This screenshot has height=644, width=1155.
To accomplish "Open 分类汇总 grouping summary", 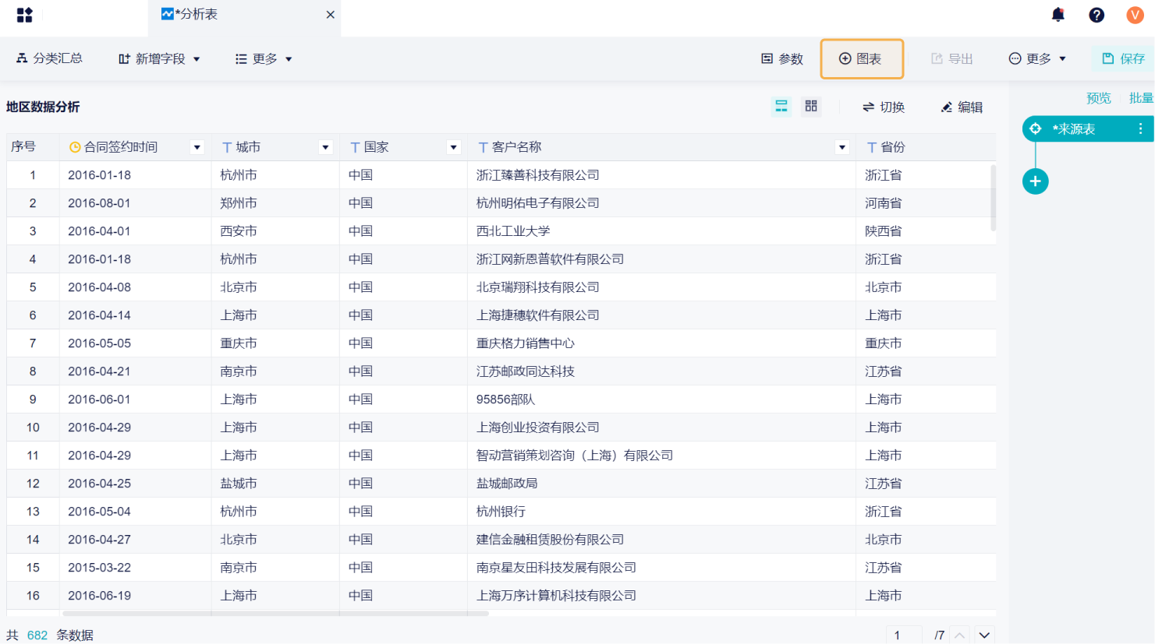I will pos(49,58).
